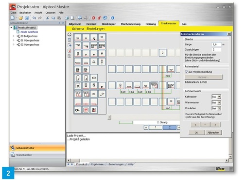Click into the Länge input field
Image resolution: width=246 pixels, height=180 pixels.
[x=216, y=44]
